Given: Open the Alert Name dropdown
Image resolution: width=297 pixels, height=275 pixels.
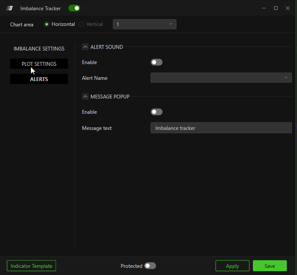Looking at the screenshot, I should tap(221, 78).
